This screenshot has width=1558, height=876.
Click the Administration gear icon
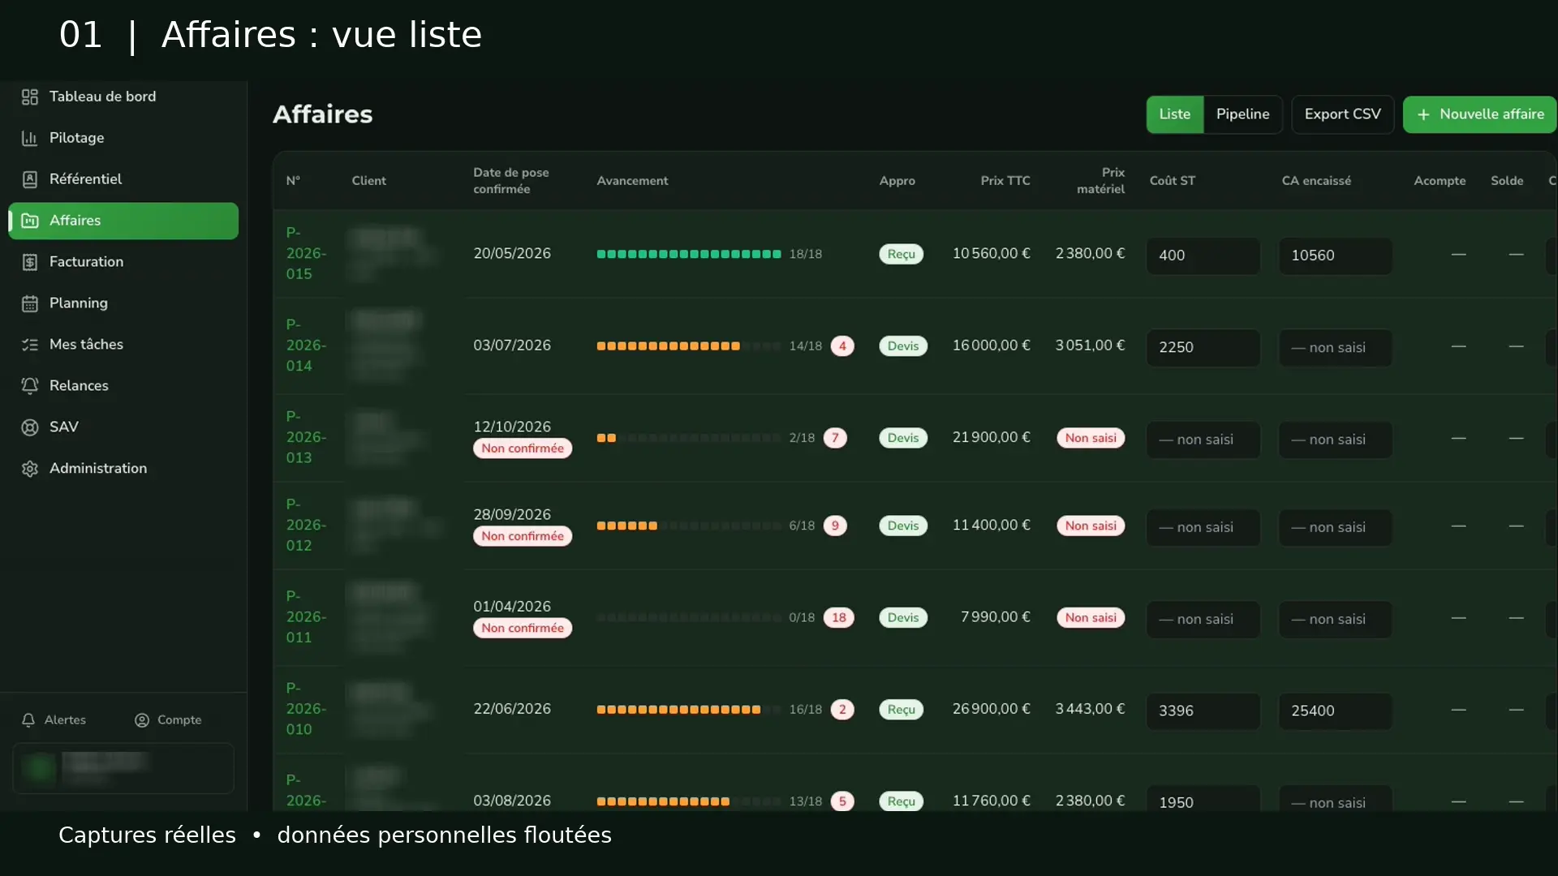(30, 469)
